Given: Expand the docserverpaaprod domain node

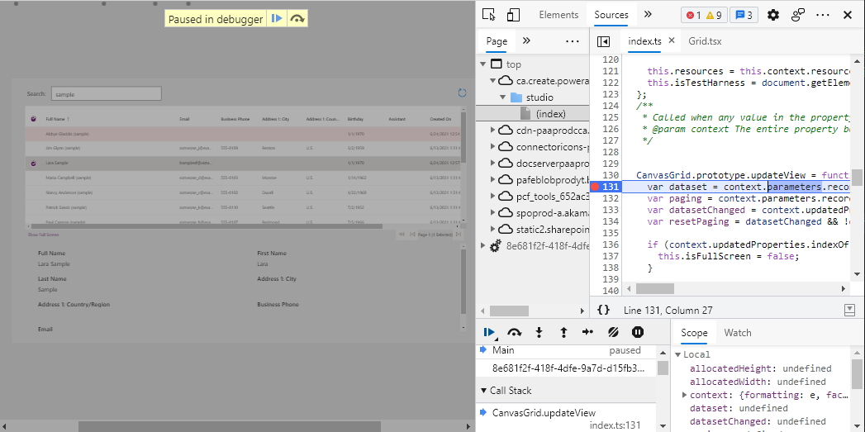Looking at the screenshot, I should click(493, 164).
